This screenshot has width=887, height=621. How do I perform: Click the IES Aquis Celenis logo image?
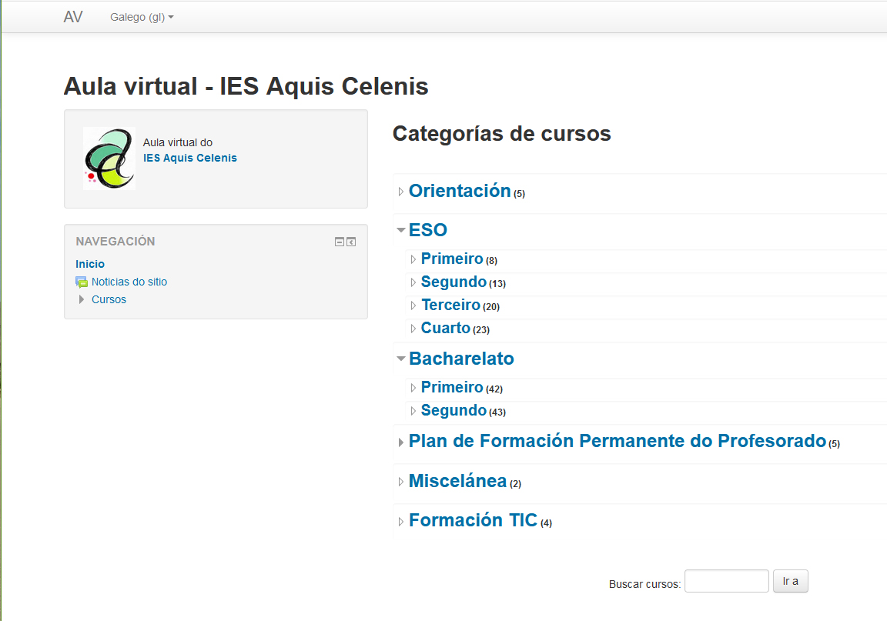[109, 159]
